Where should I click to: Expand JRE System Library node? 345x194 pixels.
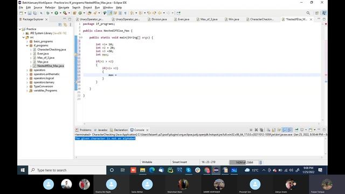pos(24,33)
